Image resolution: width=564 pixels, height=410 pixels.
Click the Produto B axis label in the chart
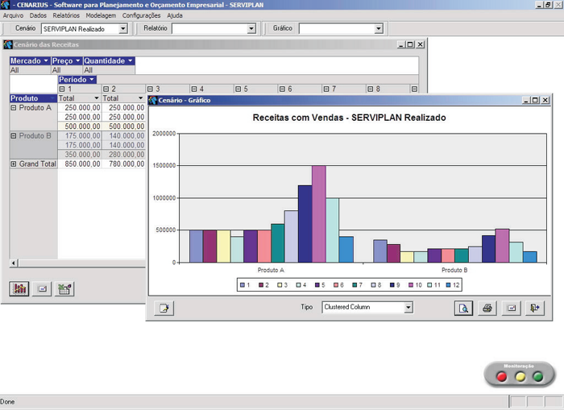click(454, 270)
